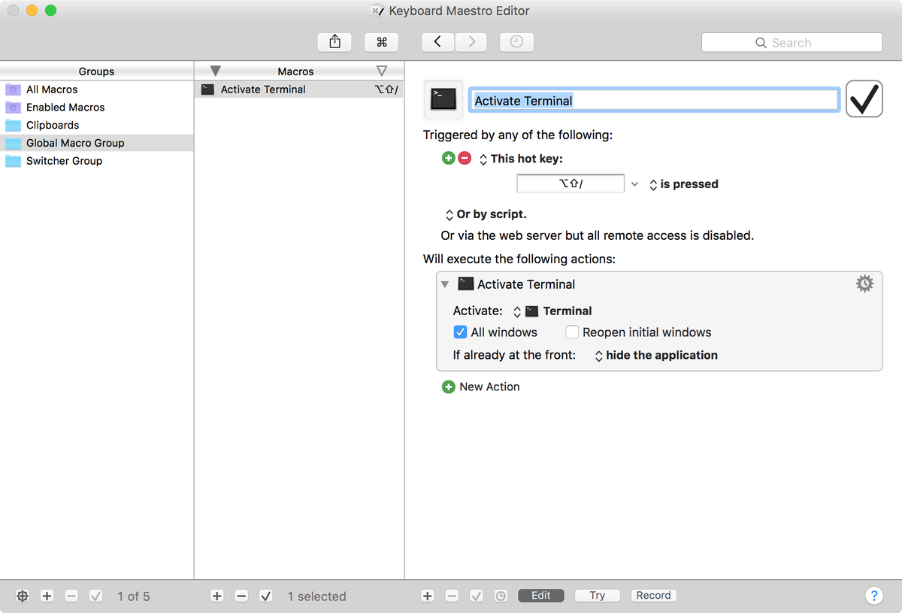This screenshot has width=902, height=613.
Task: Click the green New Action plus
Action: (449, 387)
